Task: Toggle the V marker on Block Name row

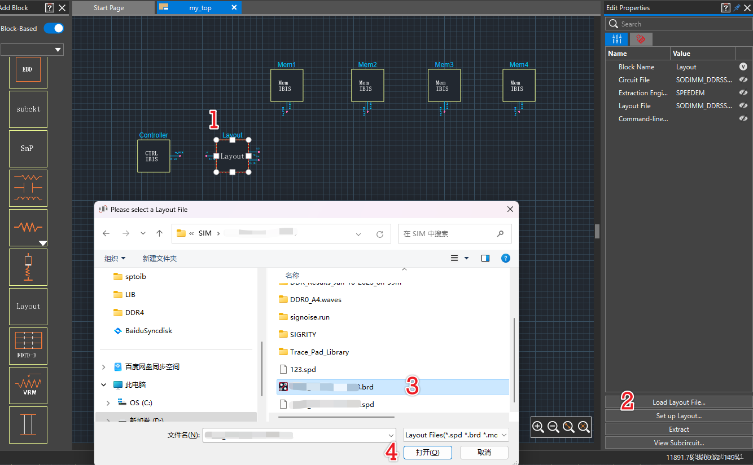Action: point(743,67)
